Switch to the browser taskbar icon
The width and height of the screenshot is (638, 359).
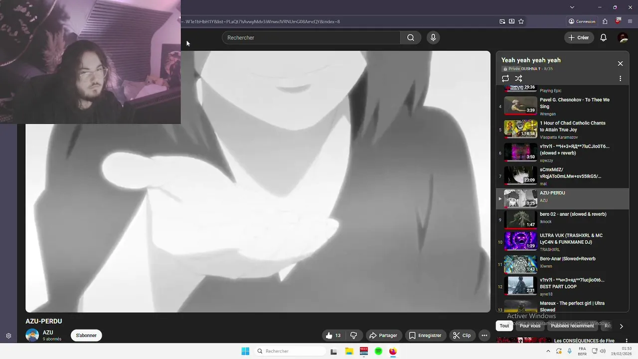pos(393,351)
